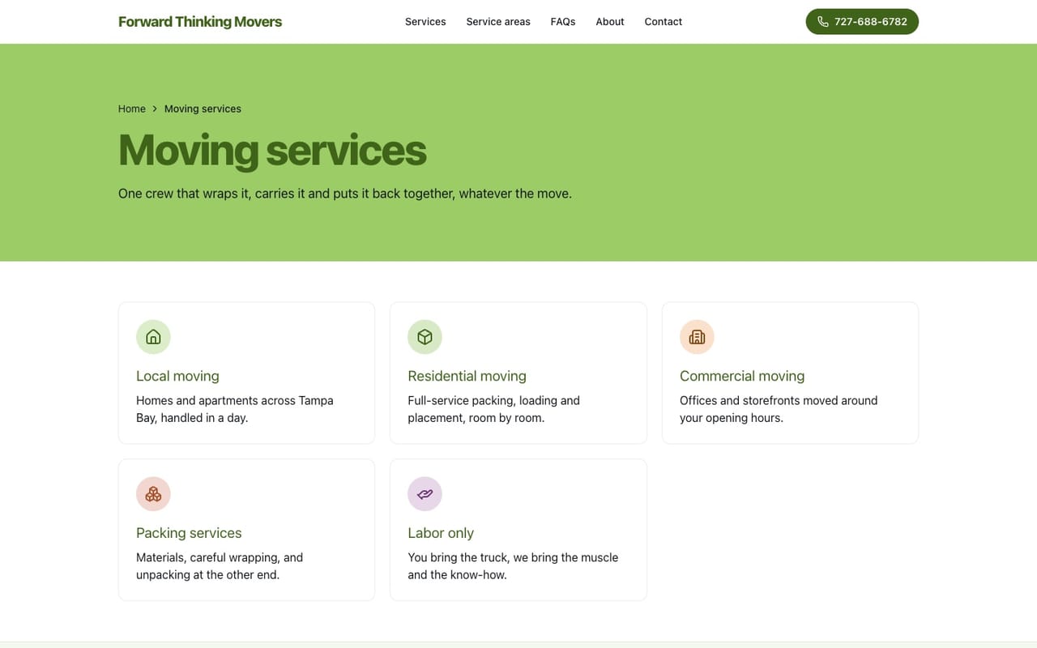Click the Forward Thinking Movers logo
Screen dimensions: 1037x648
[x=200, y=22]
